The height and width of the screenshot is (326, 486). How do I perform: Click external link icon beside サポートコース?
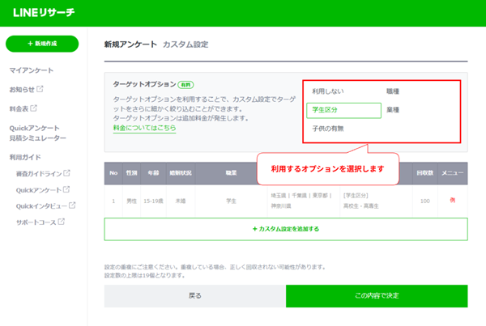(x=62, y=222)
